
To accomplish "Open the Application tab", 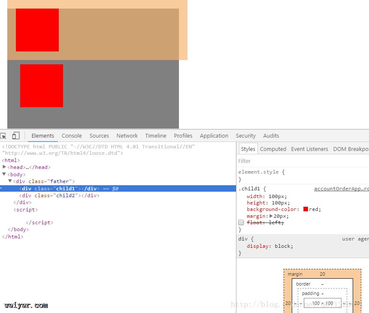I will click(214, 135).
